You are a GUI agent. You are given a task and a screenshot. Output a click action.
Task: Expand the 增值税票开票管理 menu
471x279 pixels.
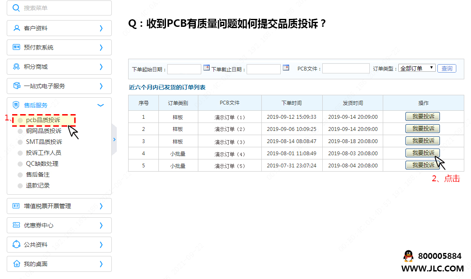pos(101,206)
